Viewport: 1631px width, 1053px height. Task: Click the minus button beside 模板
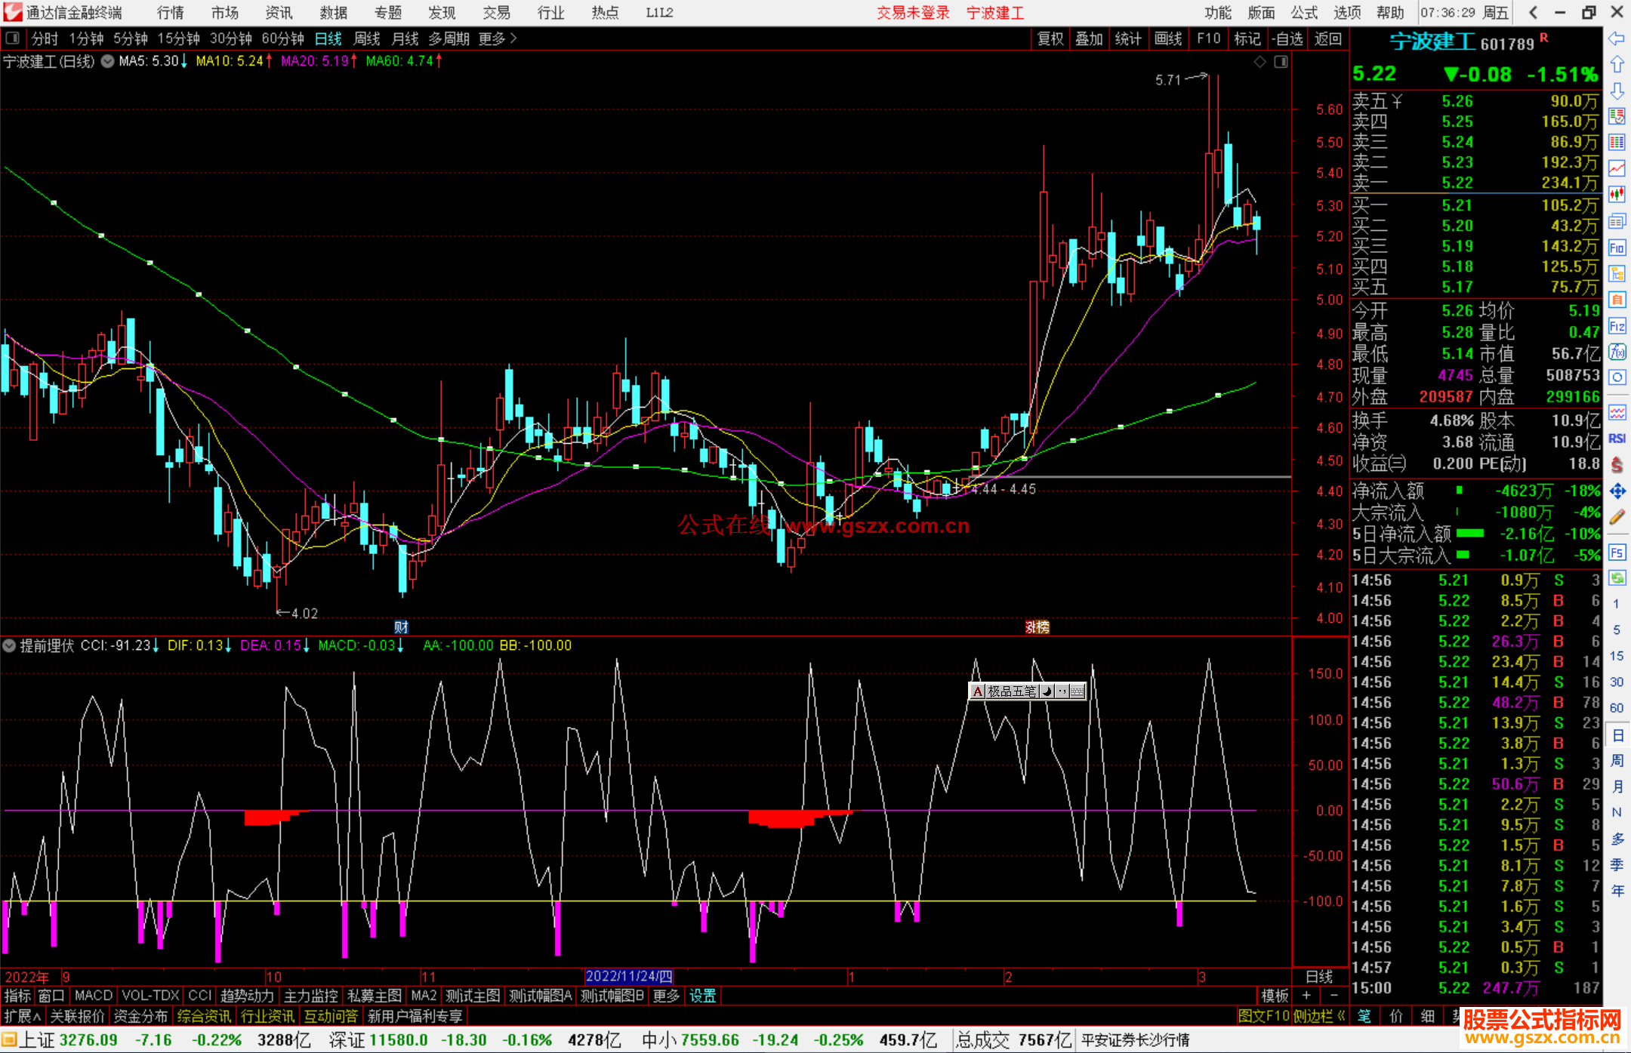click(1333, 996)
